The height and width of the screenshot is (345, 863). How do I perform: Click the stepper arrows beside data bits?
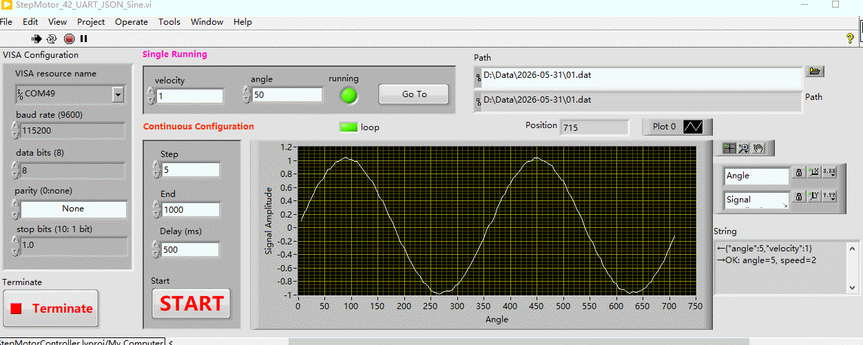[15, 170]
